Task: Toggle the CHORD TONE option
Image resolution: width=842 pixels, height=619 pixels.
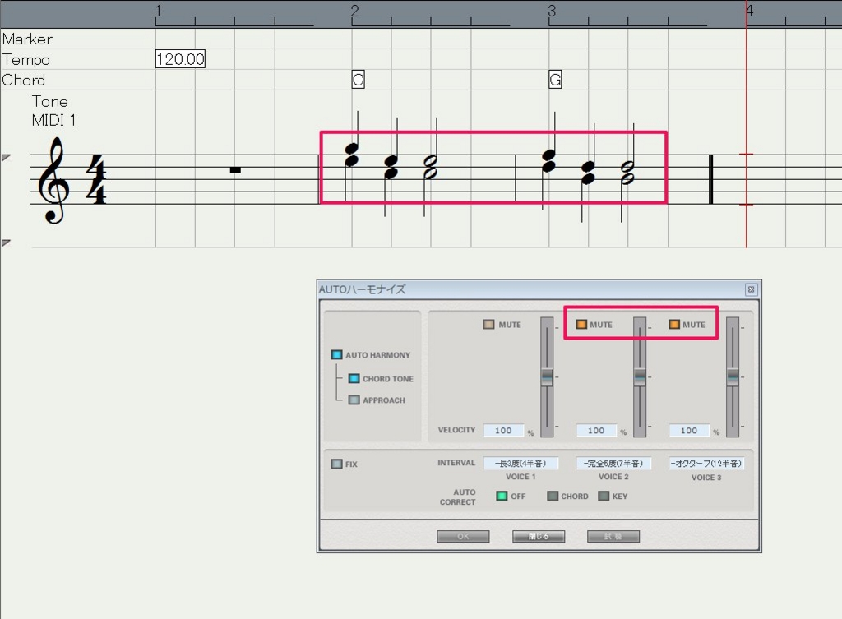Action: (354, 379)
